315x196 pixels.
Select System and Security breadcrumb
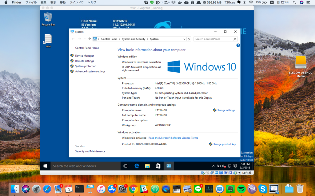pyautogui.click(x=134, y=39)
